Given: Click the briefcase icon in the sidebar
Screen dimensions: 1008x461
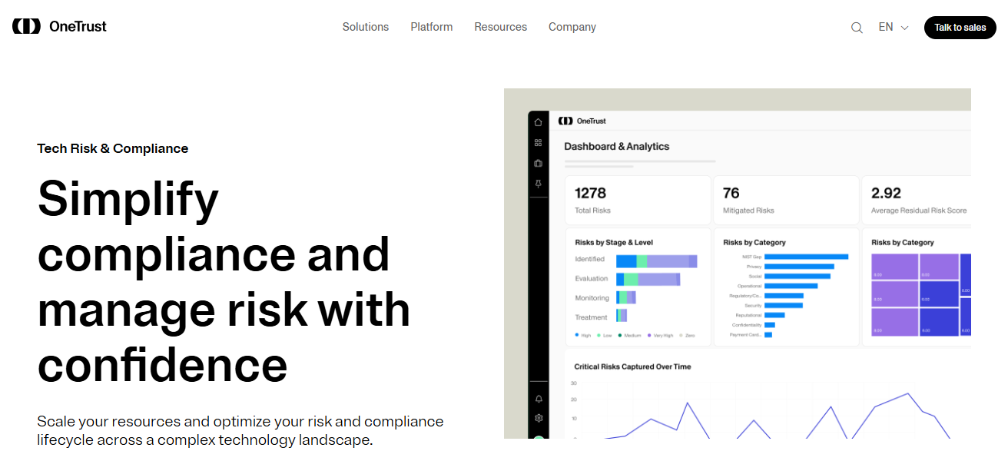Looking at the screenshot, I should [538, 163].
